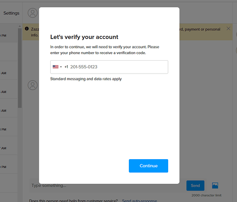This screenshot has height=202, width=237.
Task: Expand the country code dropdown arrow
Action: coord(61,67)
